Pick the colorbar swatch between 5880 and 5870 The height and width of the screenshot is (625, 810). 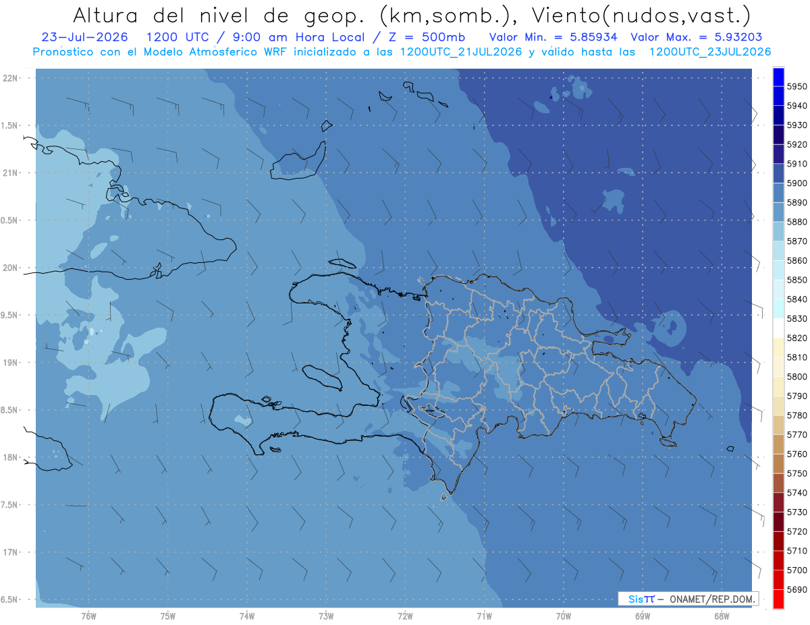pyautogui.click(x=778, y=231)
